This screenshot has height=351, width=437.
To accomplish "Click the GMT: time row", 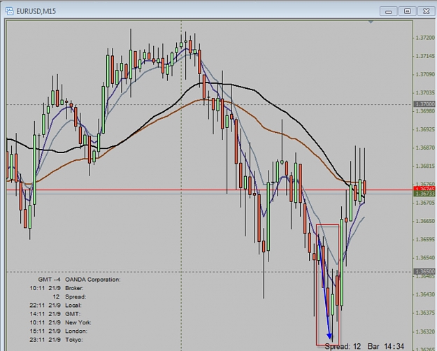I will pyautogui.click(x=55, y=314).
